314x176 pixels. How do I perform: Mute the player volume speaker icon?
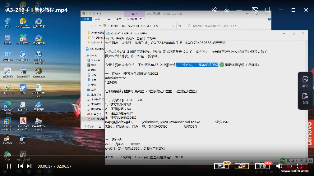tap(279, 166)
